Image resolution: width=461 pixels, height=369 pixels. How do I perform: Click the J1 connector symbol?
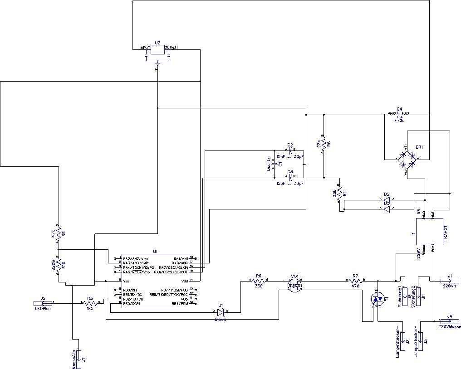[x=449, y=281]
